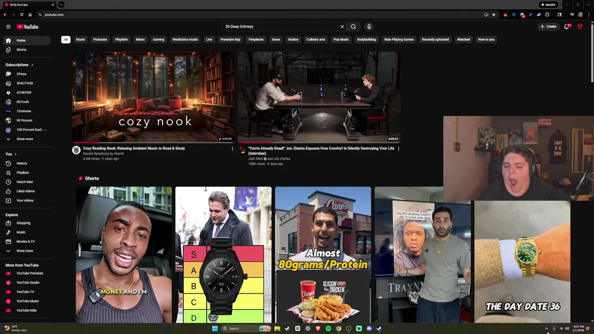
Task: Select the Recently uploaded chip
Action: point(435,39)
